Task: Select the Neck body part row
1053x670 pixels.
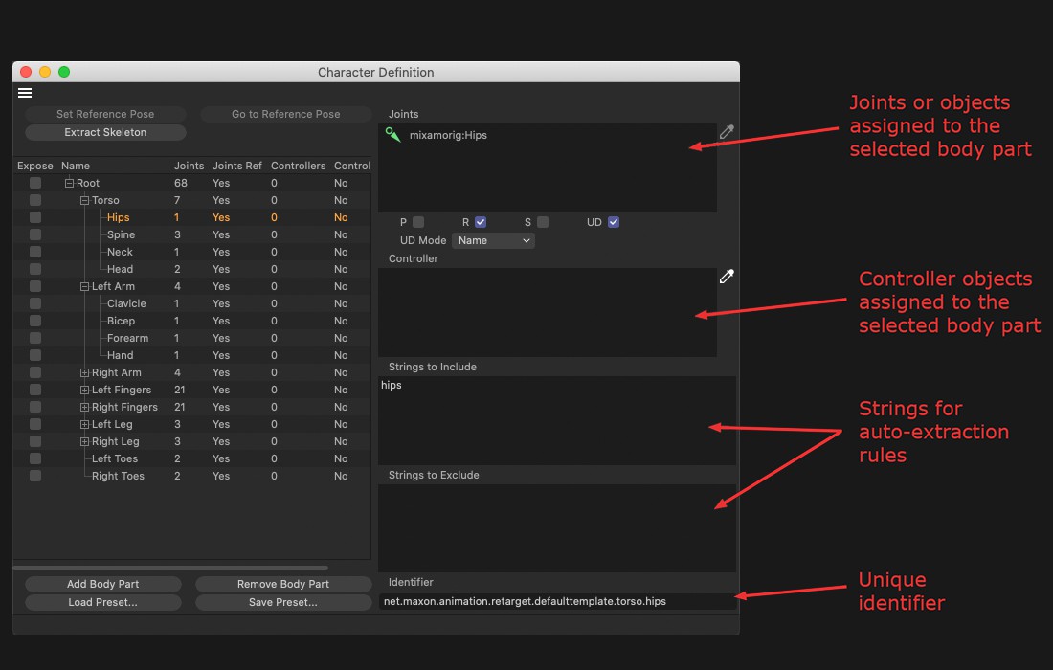Action: coord(192,252)
